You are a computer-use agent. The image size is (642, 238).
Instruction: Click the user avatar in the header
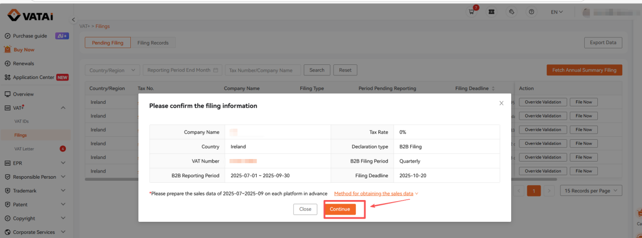coord(587,12)
